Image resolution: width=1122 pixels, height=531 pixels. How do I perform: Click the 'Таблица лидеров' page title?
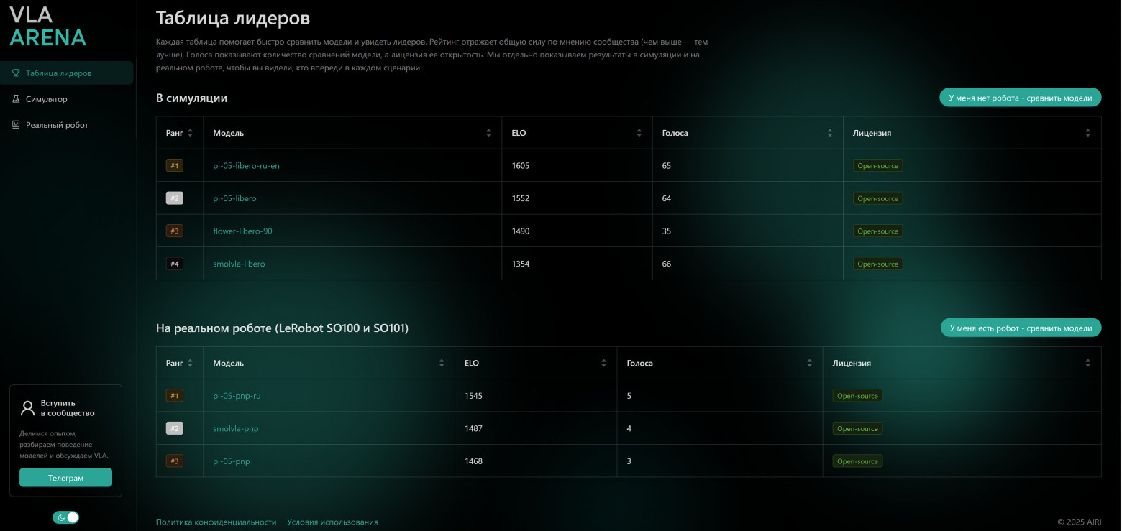pos(233,19)
